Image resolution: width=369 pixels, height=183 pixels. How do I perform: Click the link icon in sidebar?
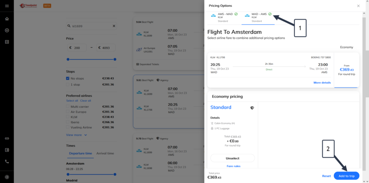(x=7, y=139)
